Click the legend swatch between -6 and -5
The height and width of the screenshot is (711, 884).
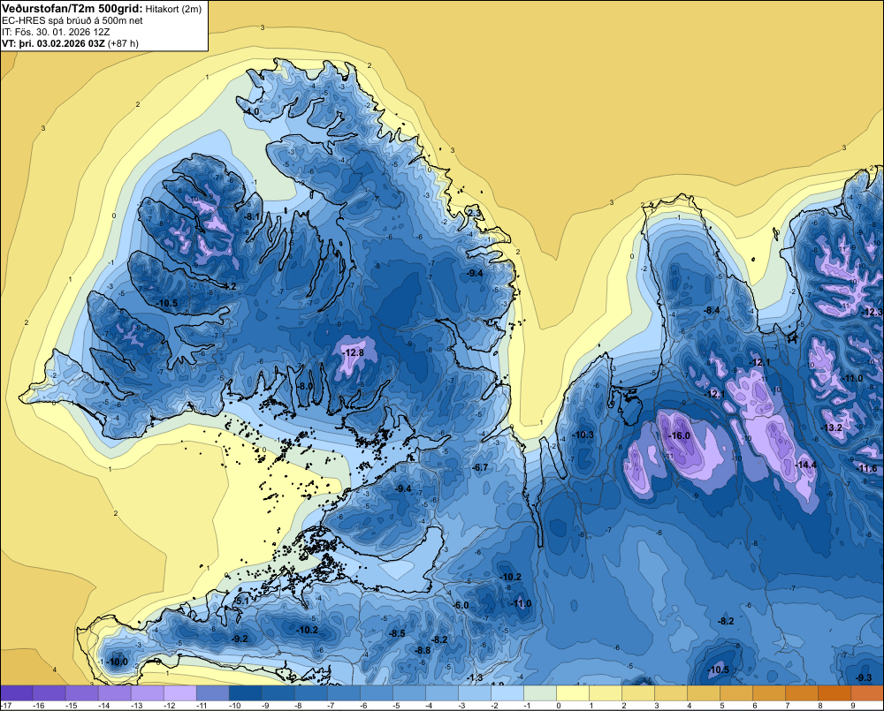(377, 692)
